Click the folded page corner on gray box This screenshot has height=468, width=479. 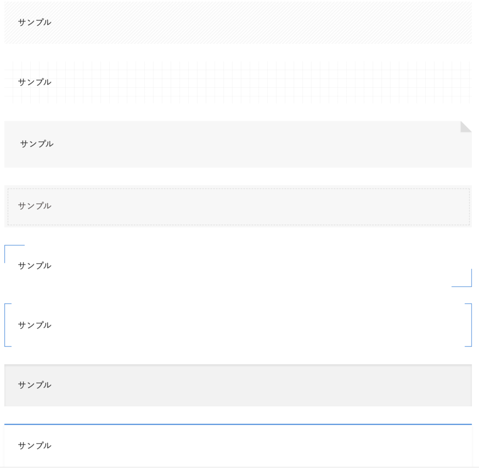point(466,127)
